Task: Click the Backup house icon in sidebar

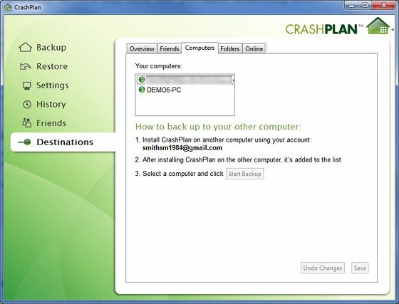Action: [25, 47]
